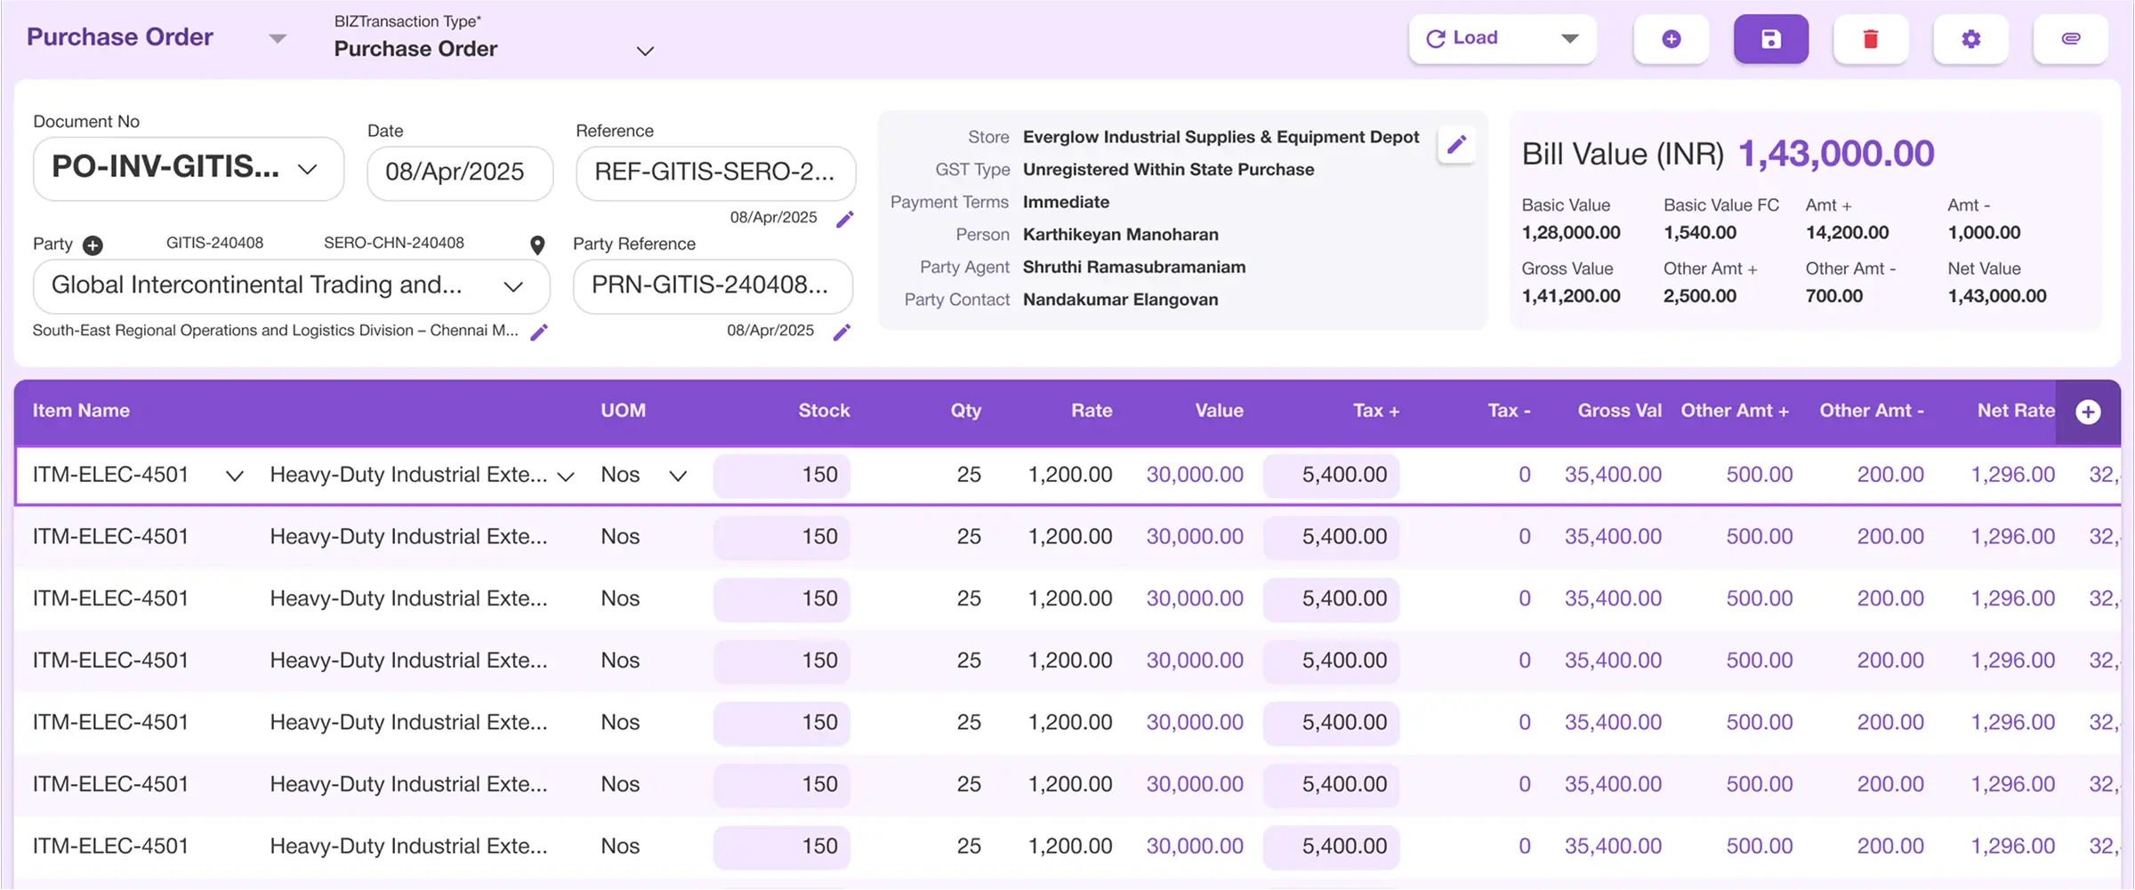Open the BIZTransaction Type dropdown

point(645,52)
